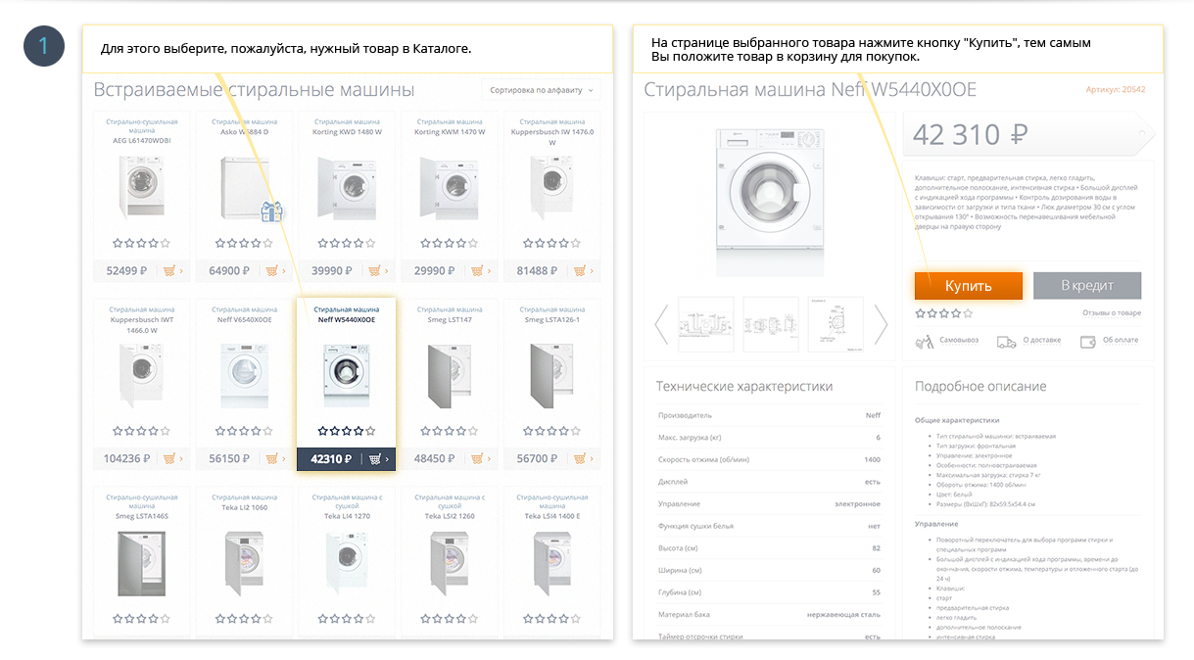
Task: Click Neff V6540X0OE product image
Action: [x=244, y=375]
